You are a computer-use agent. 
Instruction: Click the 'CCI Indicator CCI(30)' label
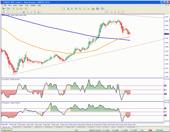(x=11, y=80)
